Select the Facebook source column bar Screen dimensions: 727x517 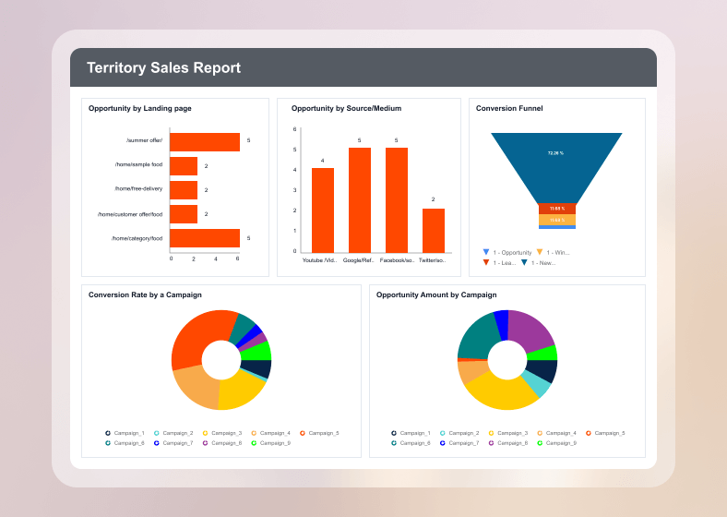[397, 200]
